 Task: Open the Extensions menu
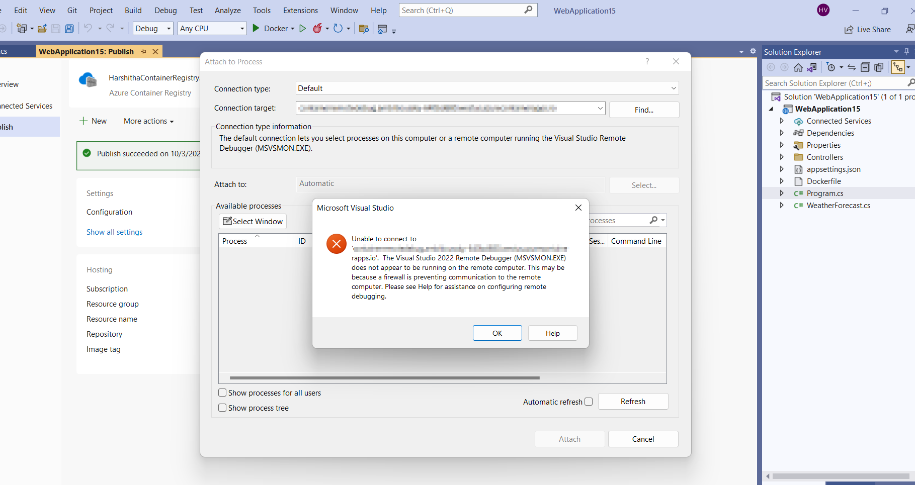click(300, 10)
